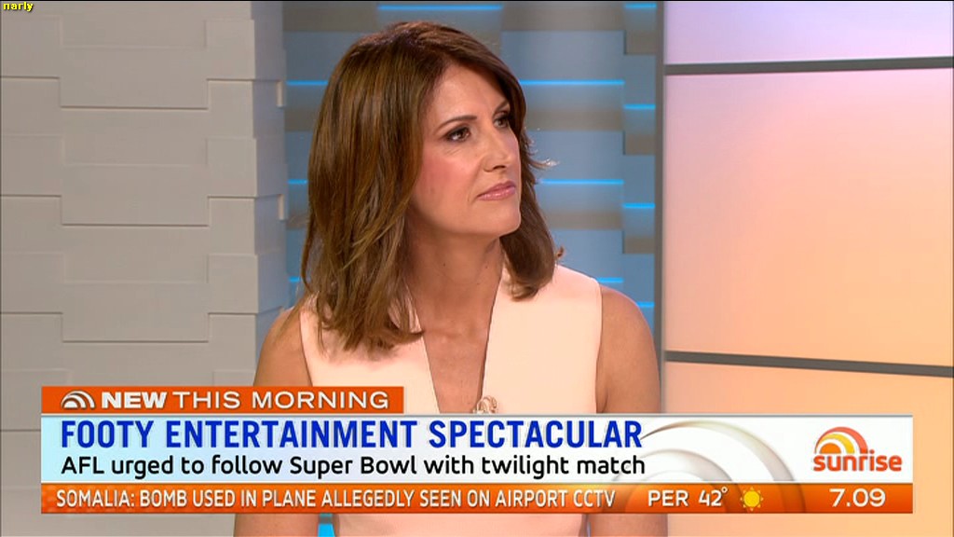Click the sun weather icon
The width and height of the screenshot is (954, 537).
click(x=752, y=499)
